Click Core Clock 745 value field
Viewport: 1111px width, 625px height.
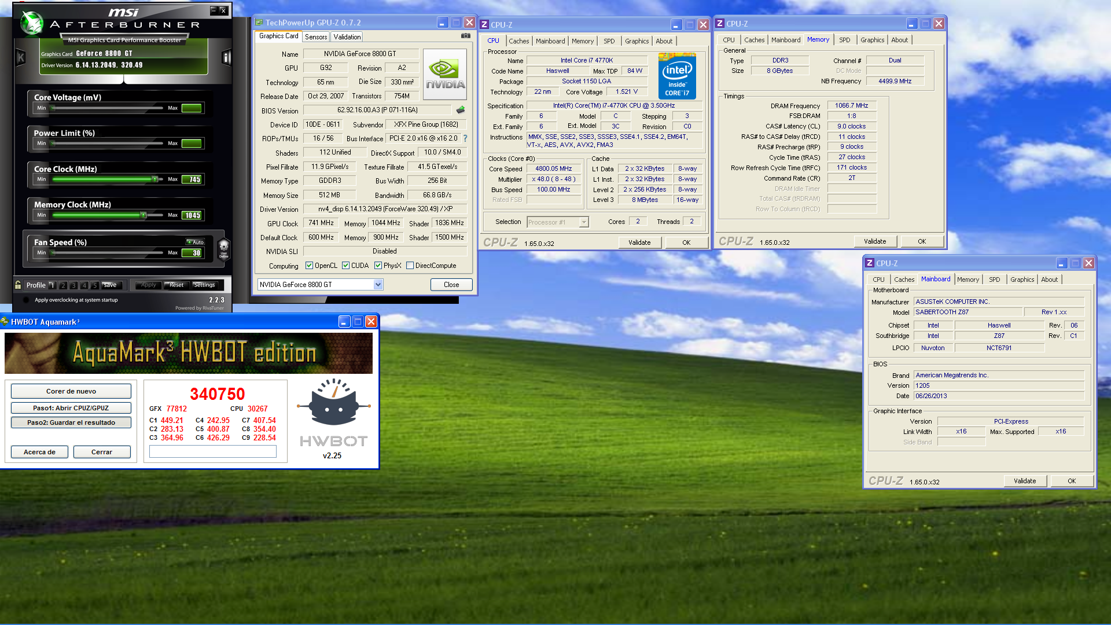point(192,179)
